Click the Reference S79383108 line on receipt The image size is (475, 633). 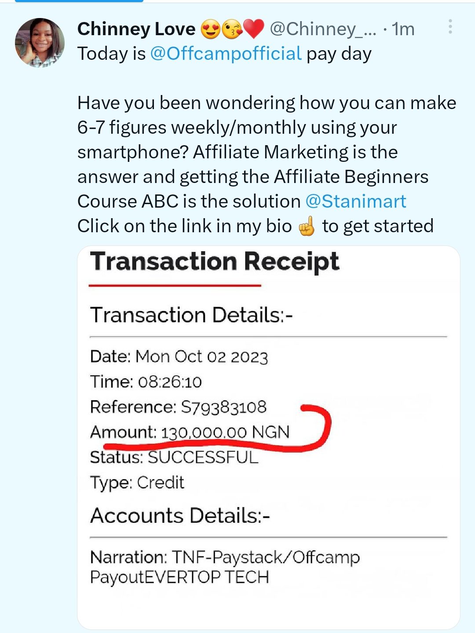coord(178,407)
